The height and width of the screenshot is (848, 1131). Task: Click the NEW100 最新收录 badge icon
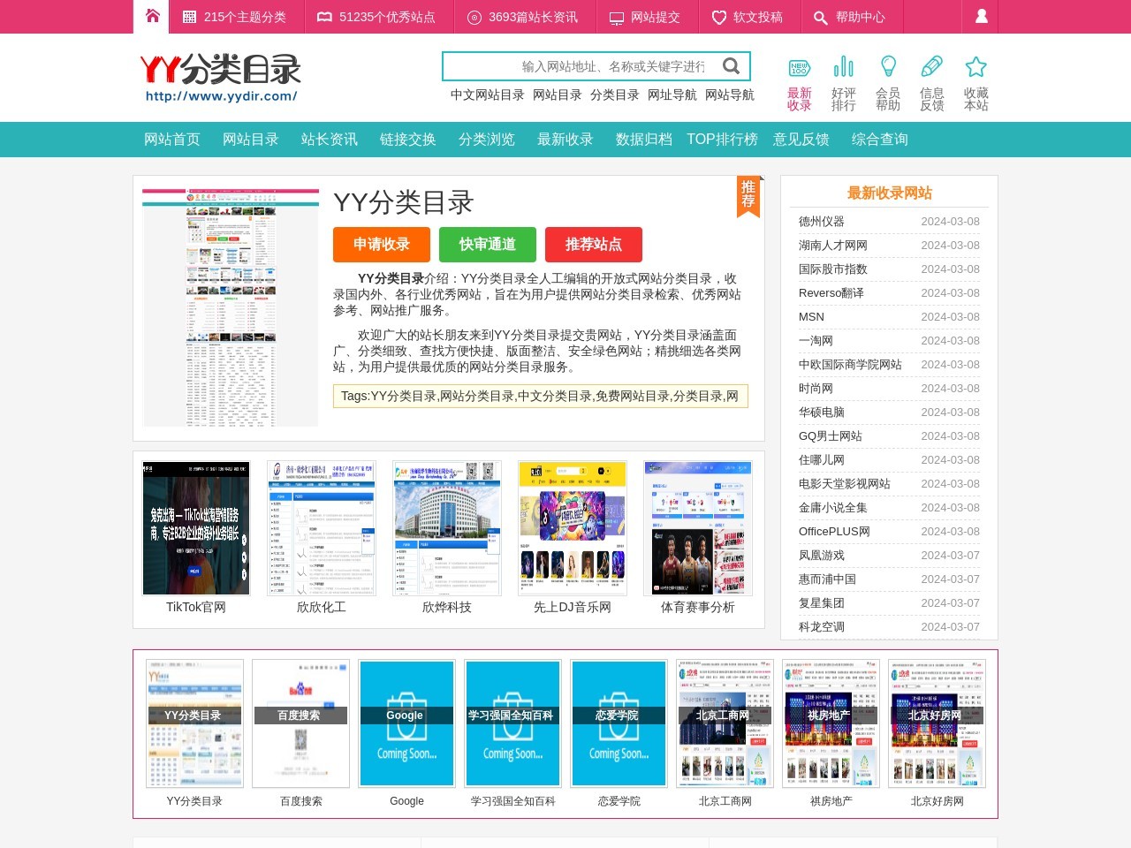coord(798,66)
